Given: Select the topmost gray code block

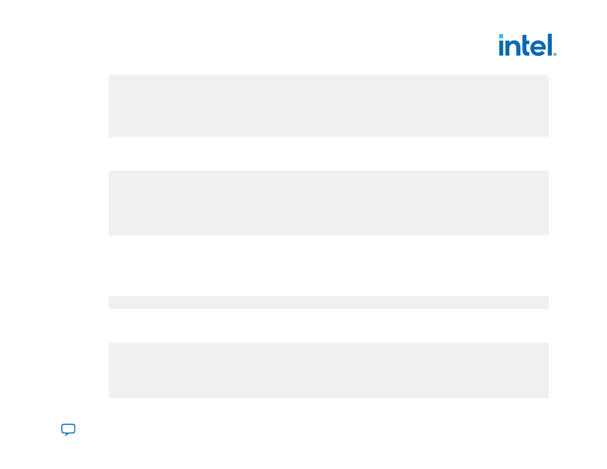Looking at the screenshot, I should pyautogui.click(x=328, y=106).
